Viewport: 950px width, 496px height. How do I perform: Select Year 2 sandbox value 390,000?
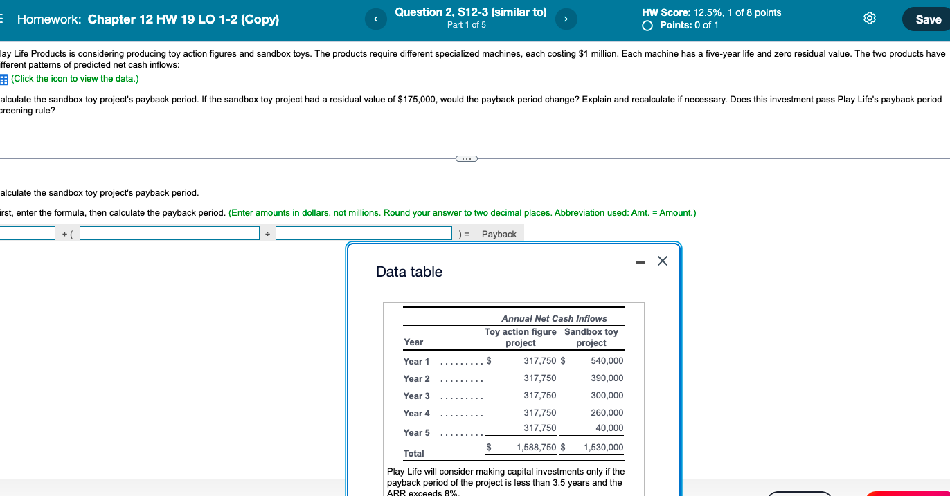pos(607,378)
